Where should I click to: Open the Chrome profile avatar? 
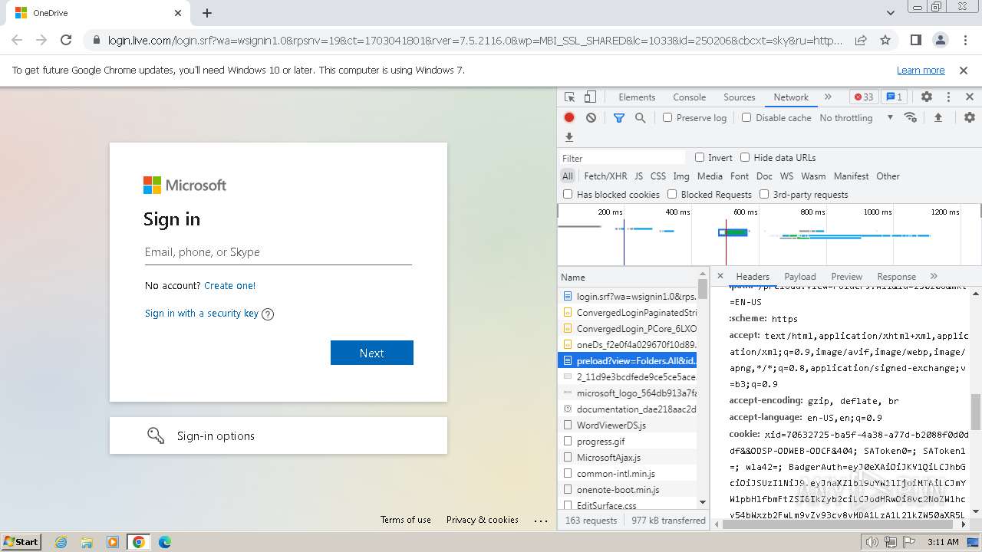pos(940,40)
